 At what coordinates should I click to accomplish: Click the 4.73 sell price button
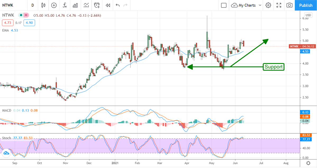pyautogui.click(x=7, y=23)
